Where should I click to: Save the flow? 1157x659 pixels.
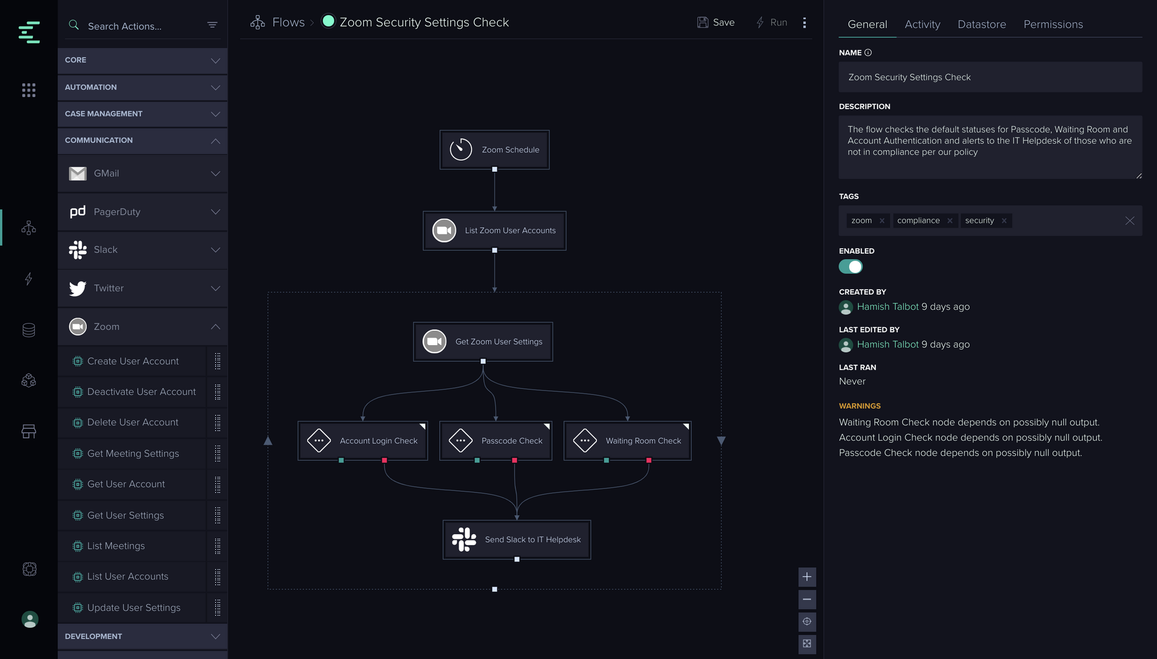click(716, 23)
